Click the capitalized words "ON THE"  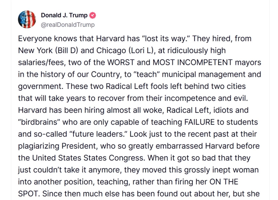[x=229, y=181]
